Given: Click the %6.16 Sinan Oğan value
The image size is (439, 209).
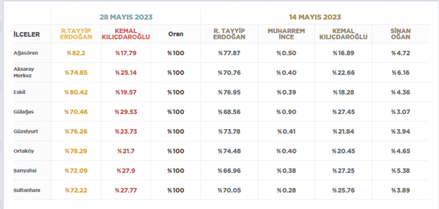Looking at the screenshot, I should click(x=400, y=73).
